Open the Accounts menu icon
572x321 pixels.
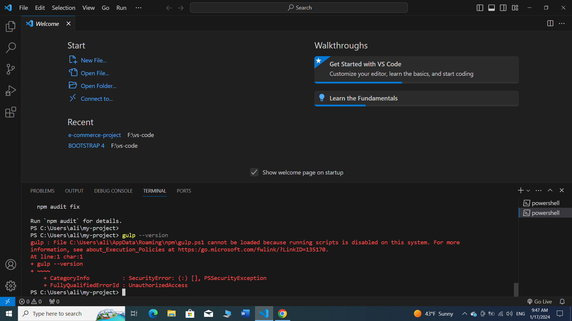click(11, 265)
